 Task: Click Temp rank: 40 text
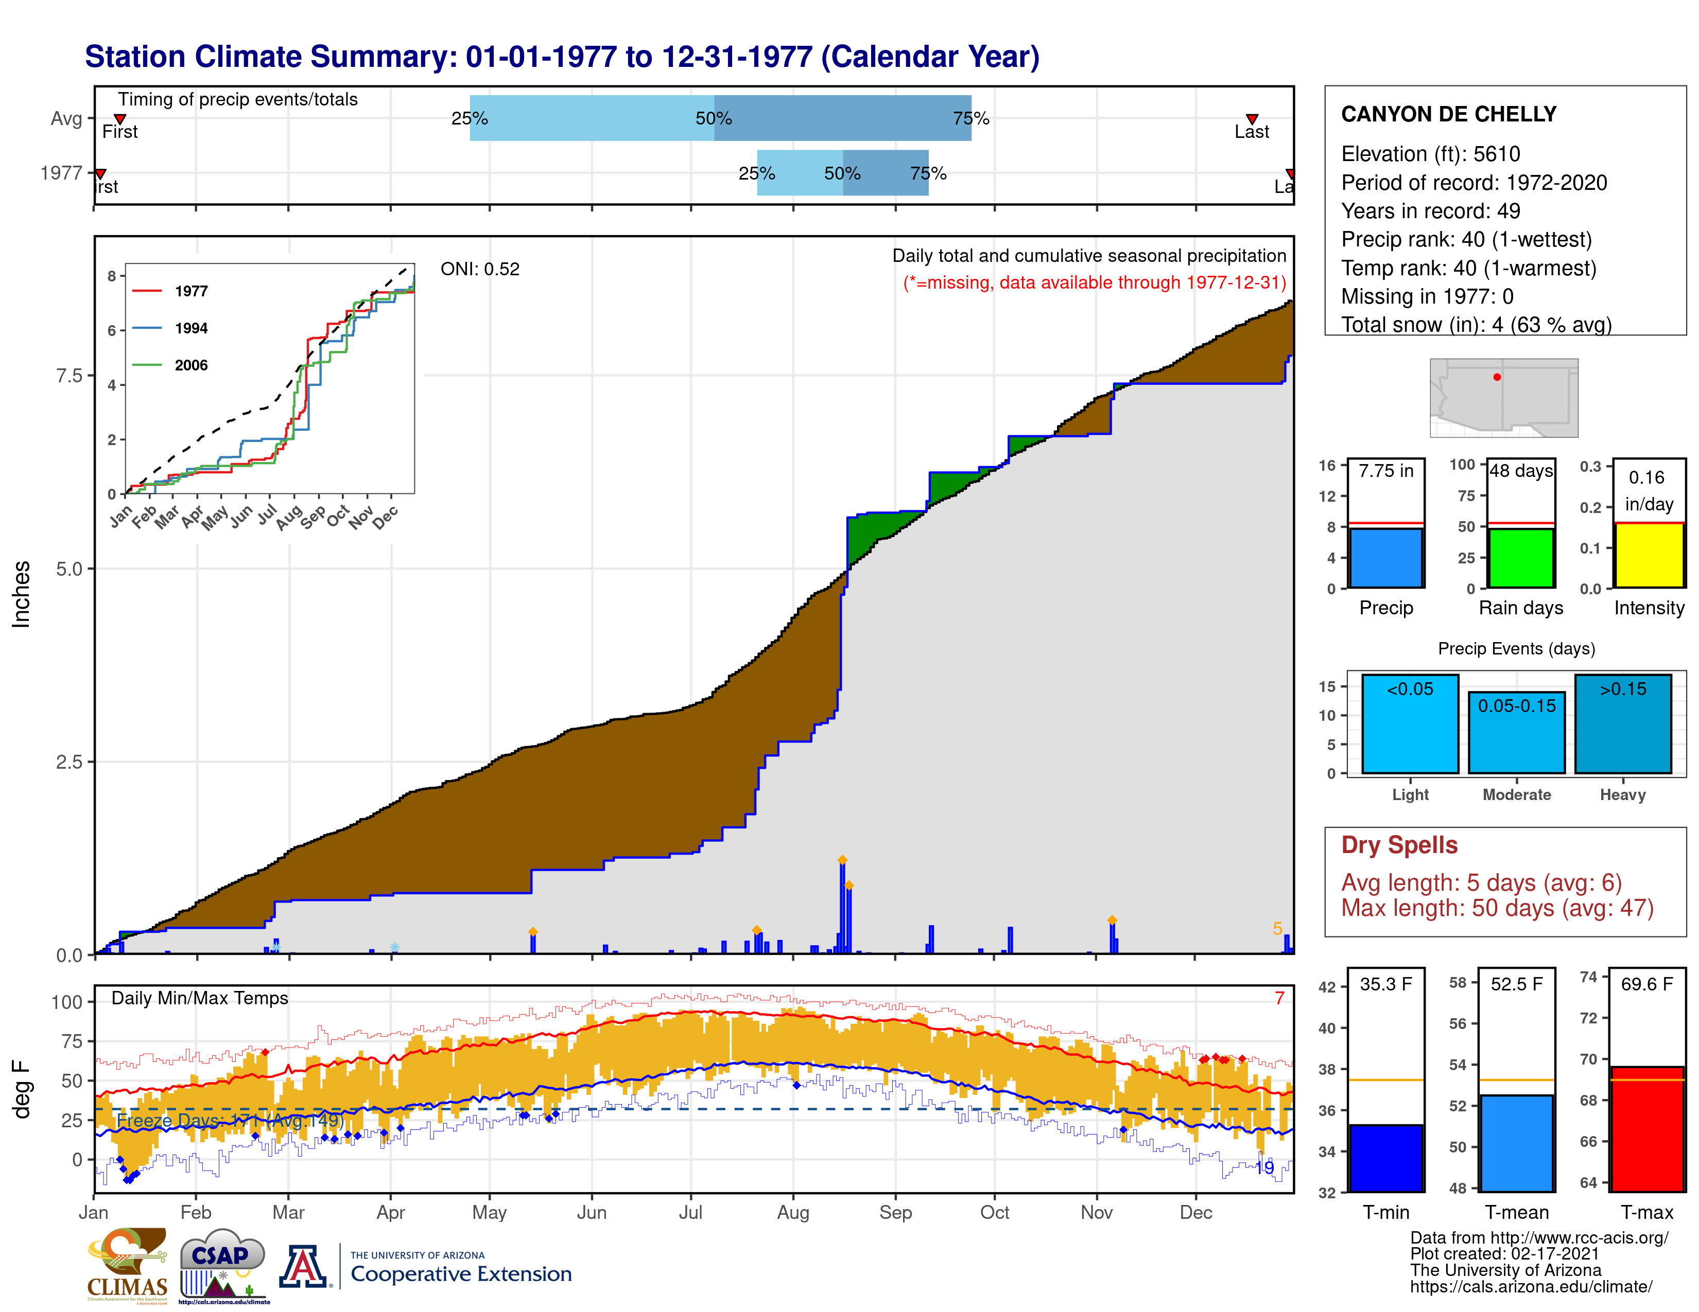[1469, 268]
